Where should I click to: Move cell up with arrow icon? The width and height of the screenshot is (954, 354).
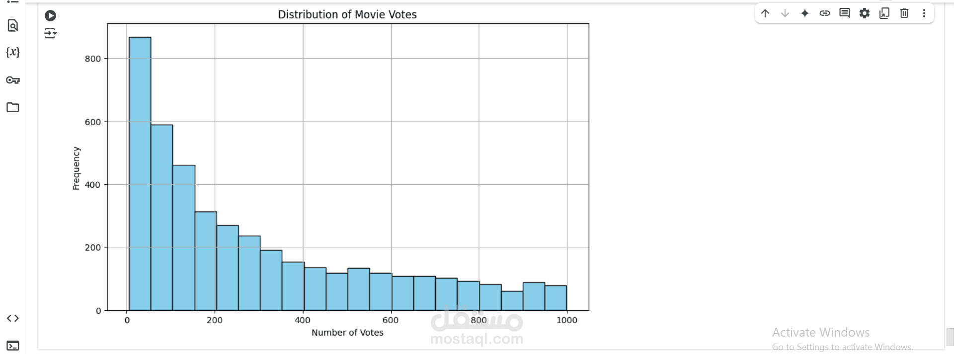pos(765,13)
